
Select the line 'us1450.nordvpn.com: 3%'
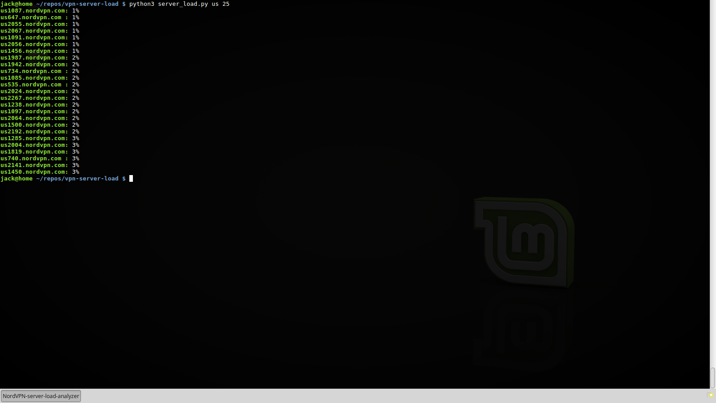pos(40,172)
